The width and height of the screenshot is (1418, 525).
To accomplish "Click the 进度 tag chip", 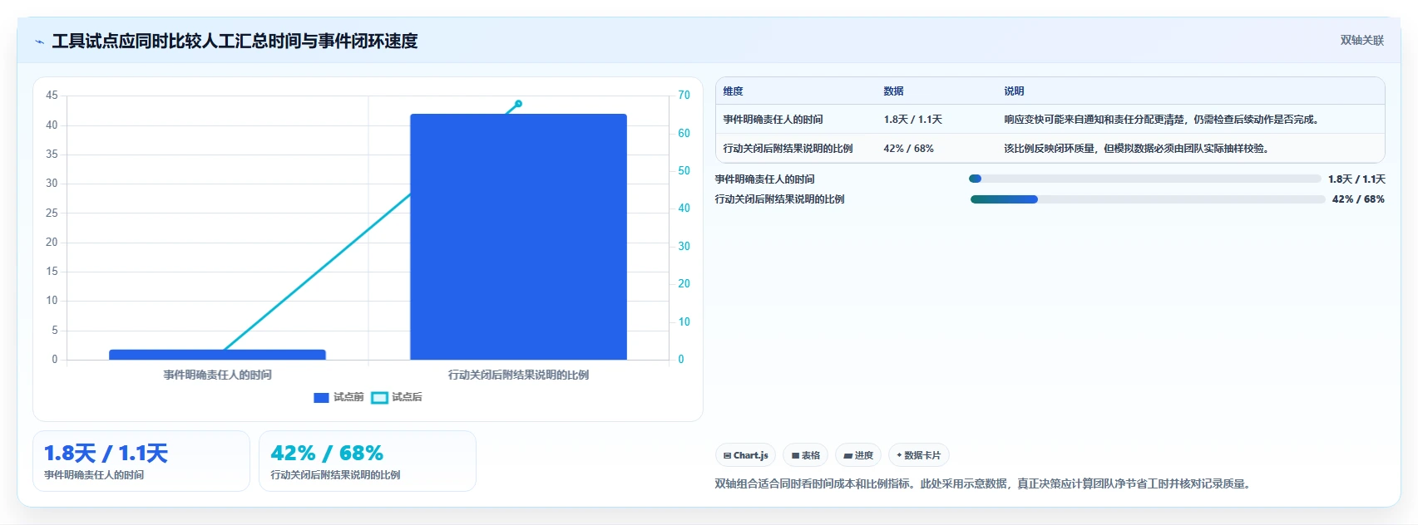I will pyautogui.click(x=858, y=455).
